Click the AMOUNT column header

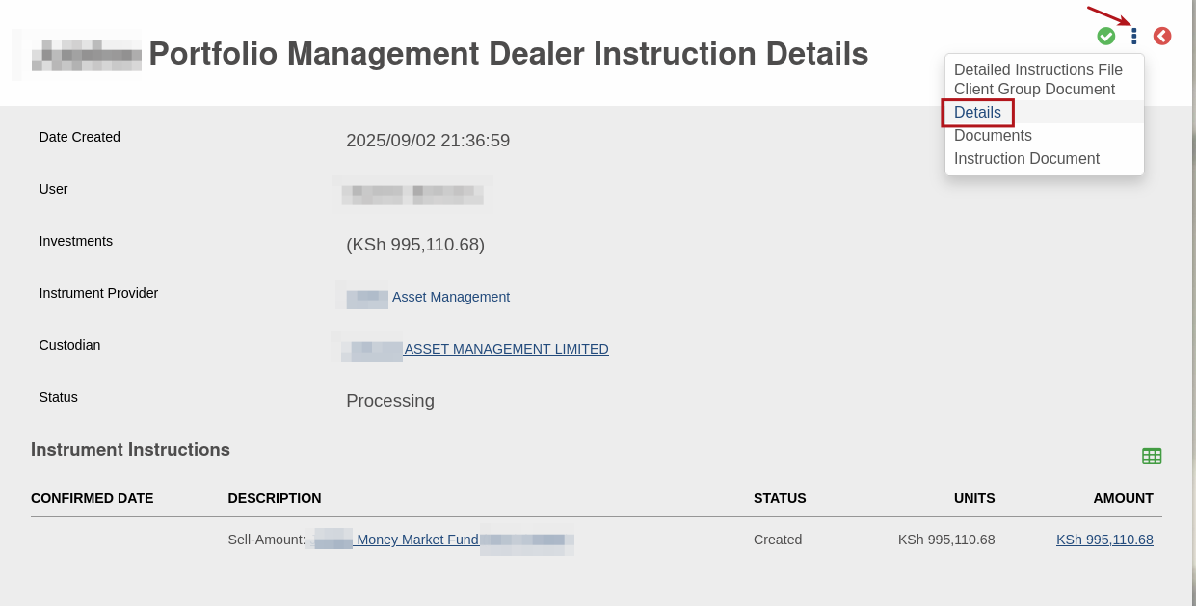1123,498
